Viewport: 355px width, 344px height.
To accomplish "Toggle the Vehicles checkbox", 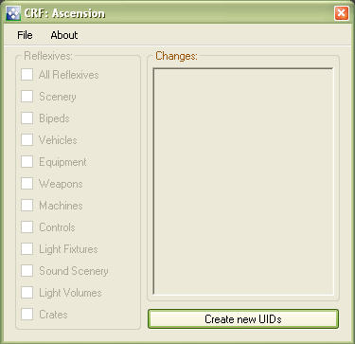I will 27,140.
